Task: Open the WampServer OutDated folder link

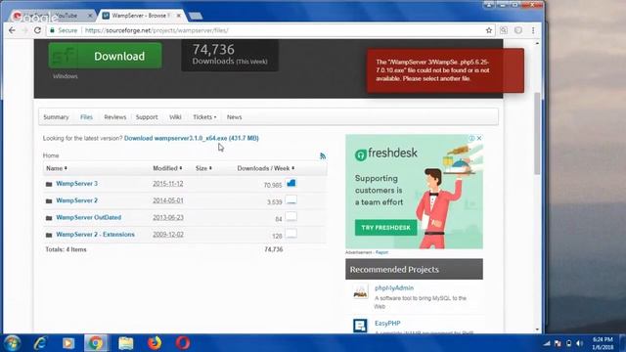Action: point(89,217)
